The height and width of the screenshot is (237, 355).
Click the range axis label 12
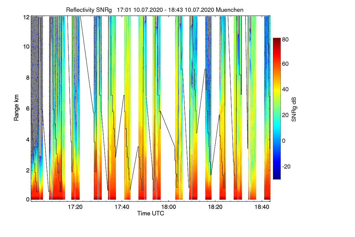click(26, 17)
